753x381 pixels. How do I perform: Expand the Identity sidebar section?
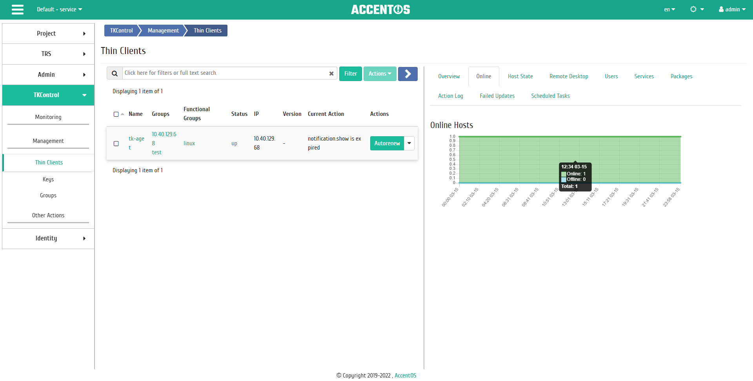tap(48, 238)
